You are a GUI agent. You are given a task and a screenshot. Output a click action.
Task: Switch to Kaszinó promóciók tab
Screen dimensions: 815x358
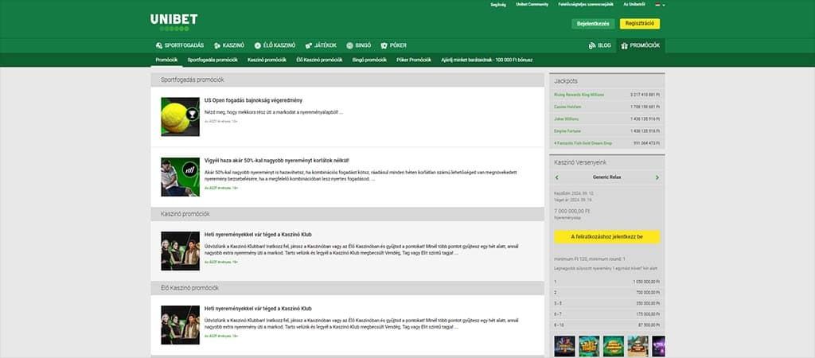click(267, 60)
